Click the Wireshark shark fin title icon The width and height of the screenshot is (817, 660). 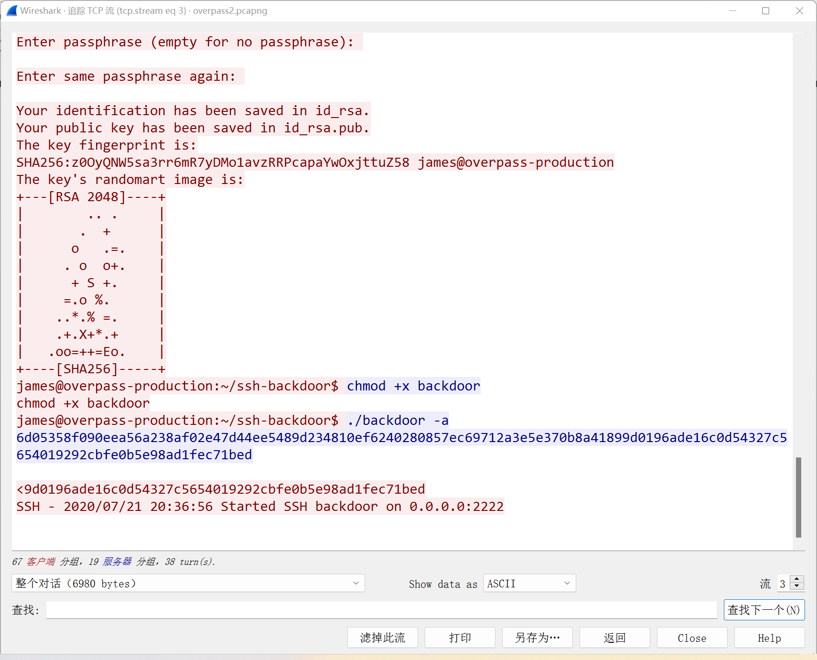[x=12, y=11]
